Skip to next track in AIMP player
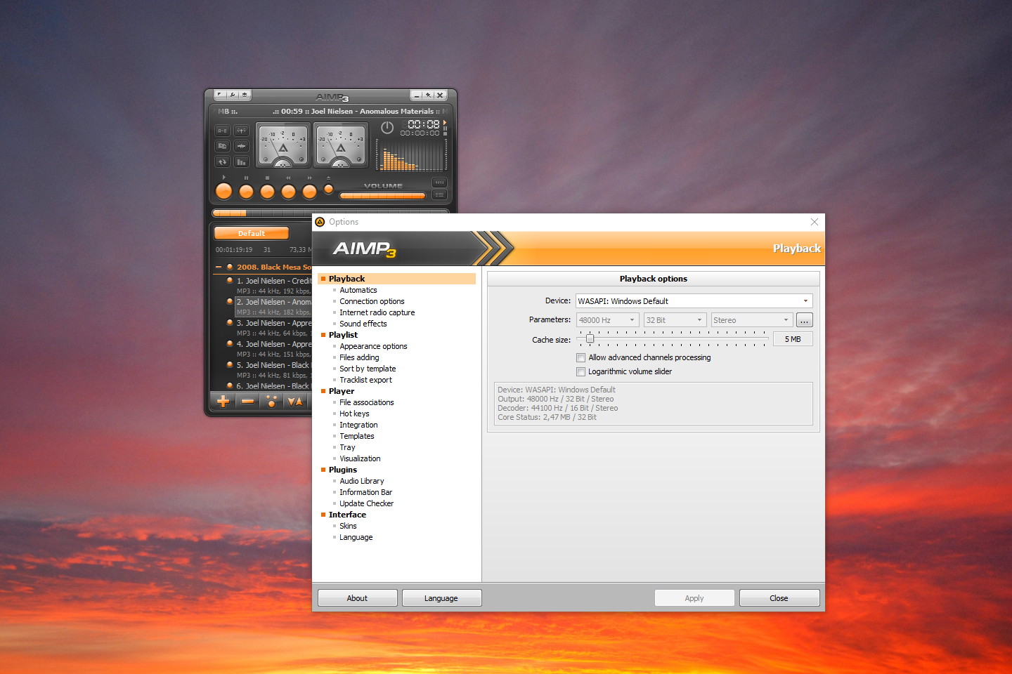This screenshot has width=1012, height=674. coord(309,191)
